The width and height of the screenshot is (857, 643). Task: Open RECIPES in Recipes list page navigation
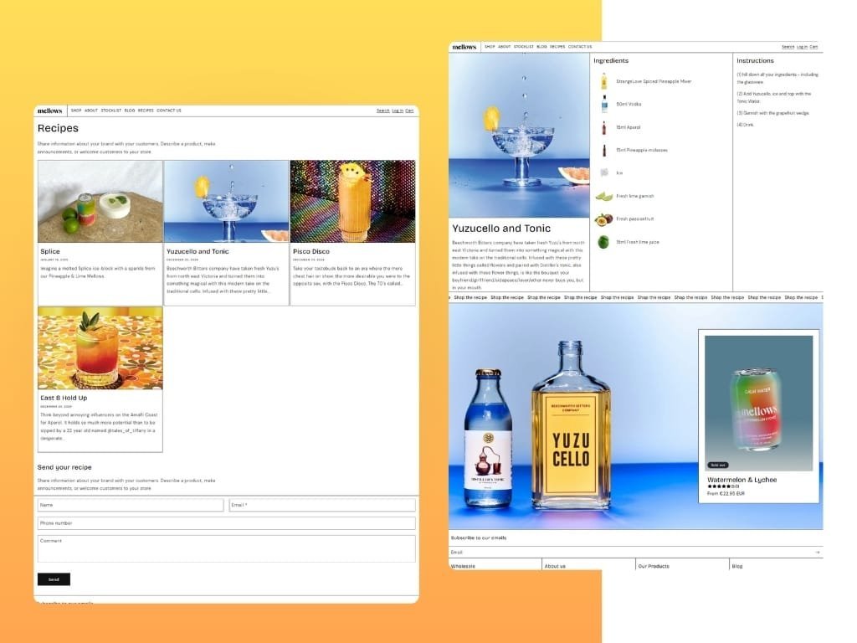146,111
